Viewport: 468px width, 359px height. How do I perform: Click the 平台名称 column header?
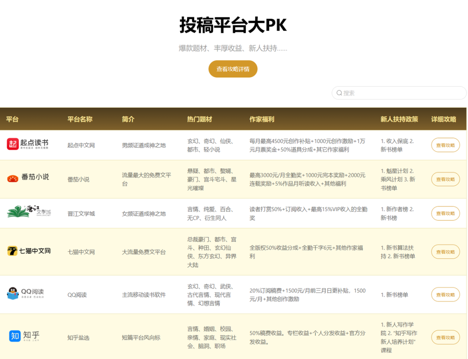point(80,119)
